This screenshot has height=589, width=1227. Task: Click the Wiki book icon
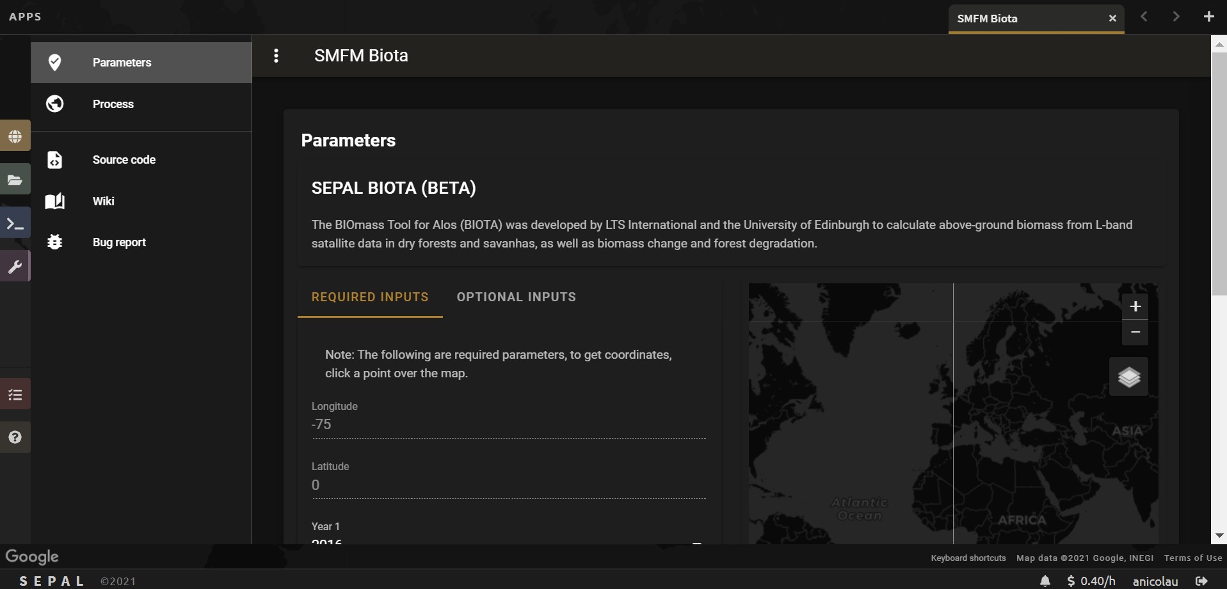click(x=55, y=201)
